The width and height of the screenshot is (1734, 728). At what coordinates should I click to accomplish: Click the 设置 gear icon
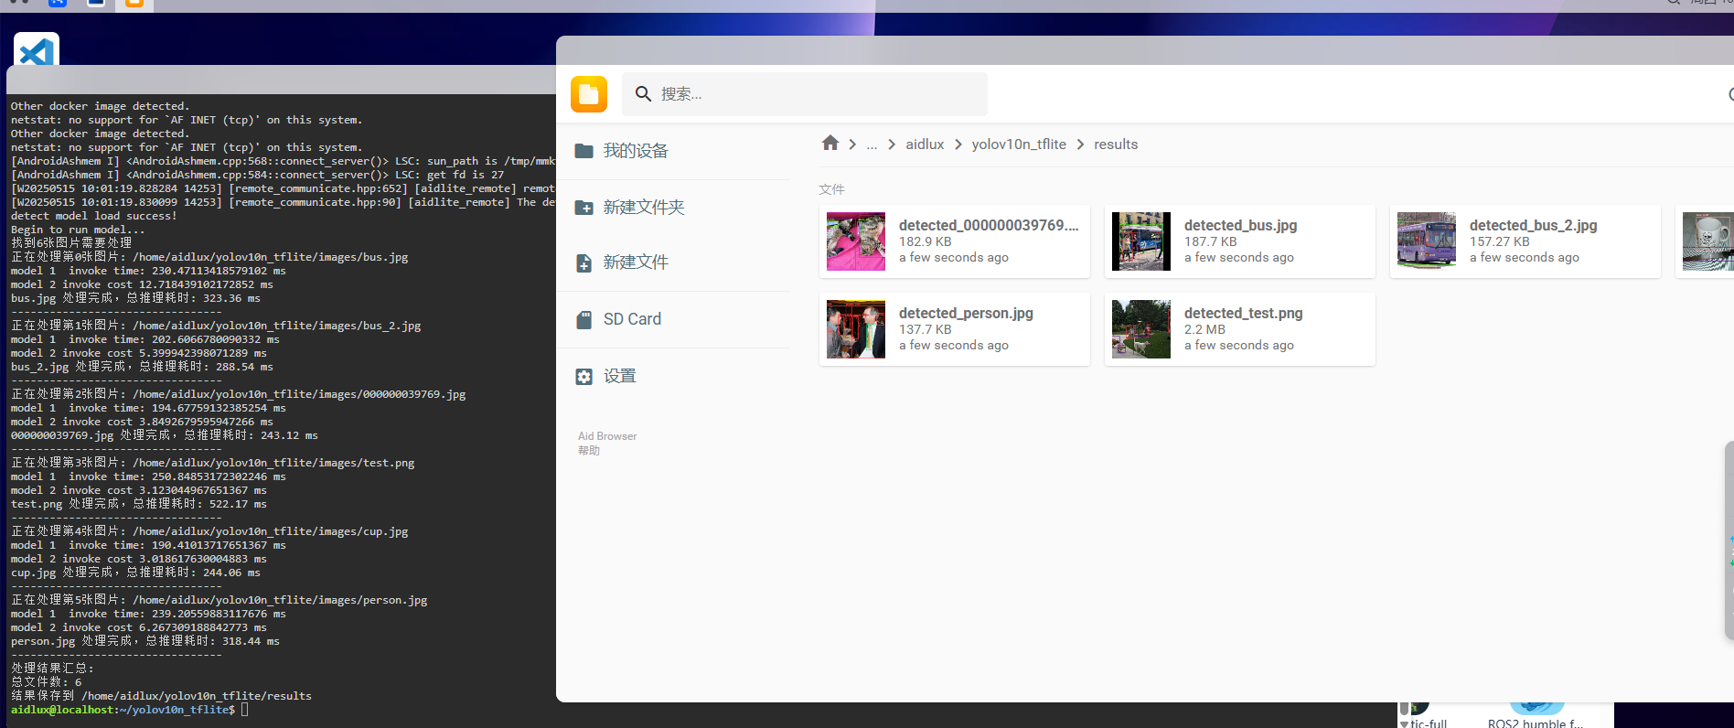pos(583,377)
